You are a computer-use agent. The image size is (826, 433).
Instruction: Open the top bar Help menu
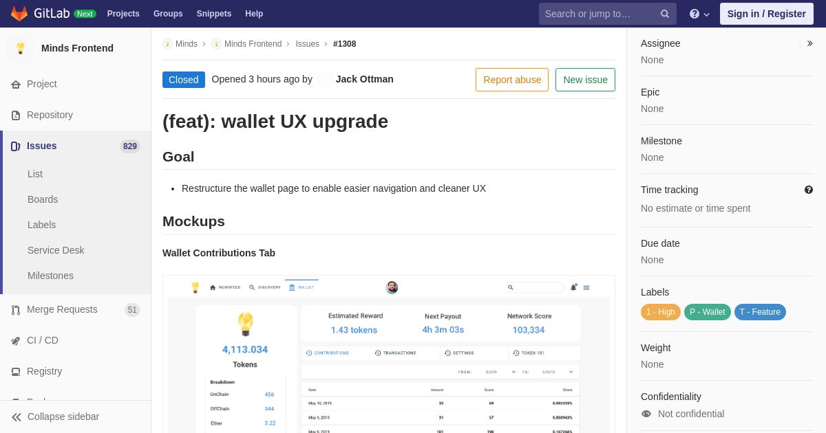(x=254, y=14)
